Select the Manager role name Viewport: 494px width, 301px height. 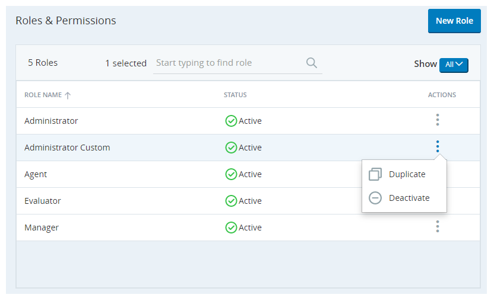coord(42,228)
